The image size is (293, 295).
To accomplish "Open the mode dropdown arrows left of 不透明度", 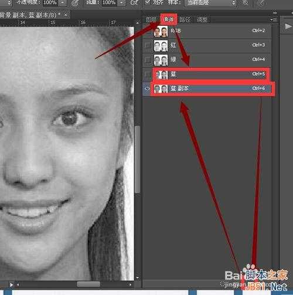I will pyautogui.click(x=9, y=2).
